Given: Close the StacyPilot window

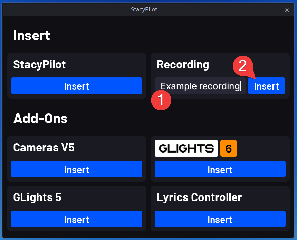Looking at the screenshot, I should click(x=287, y=10).
